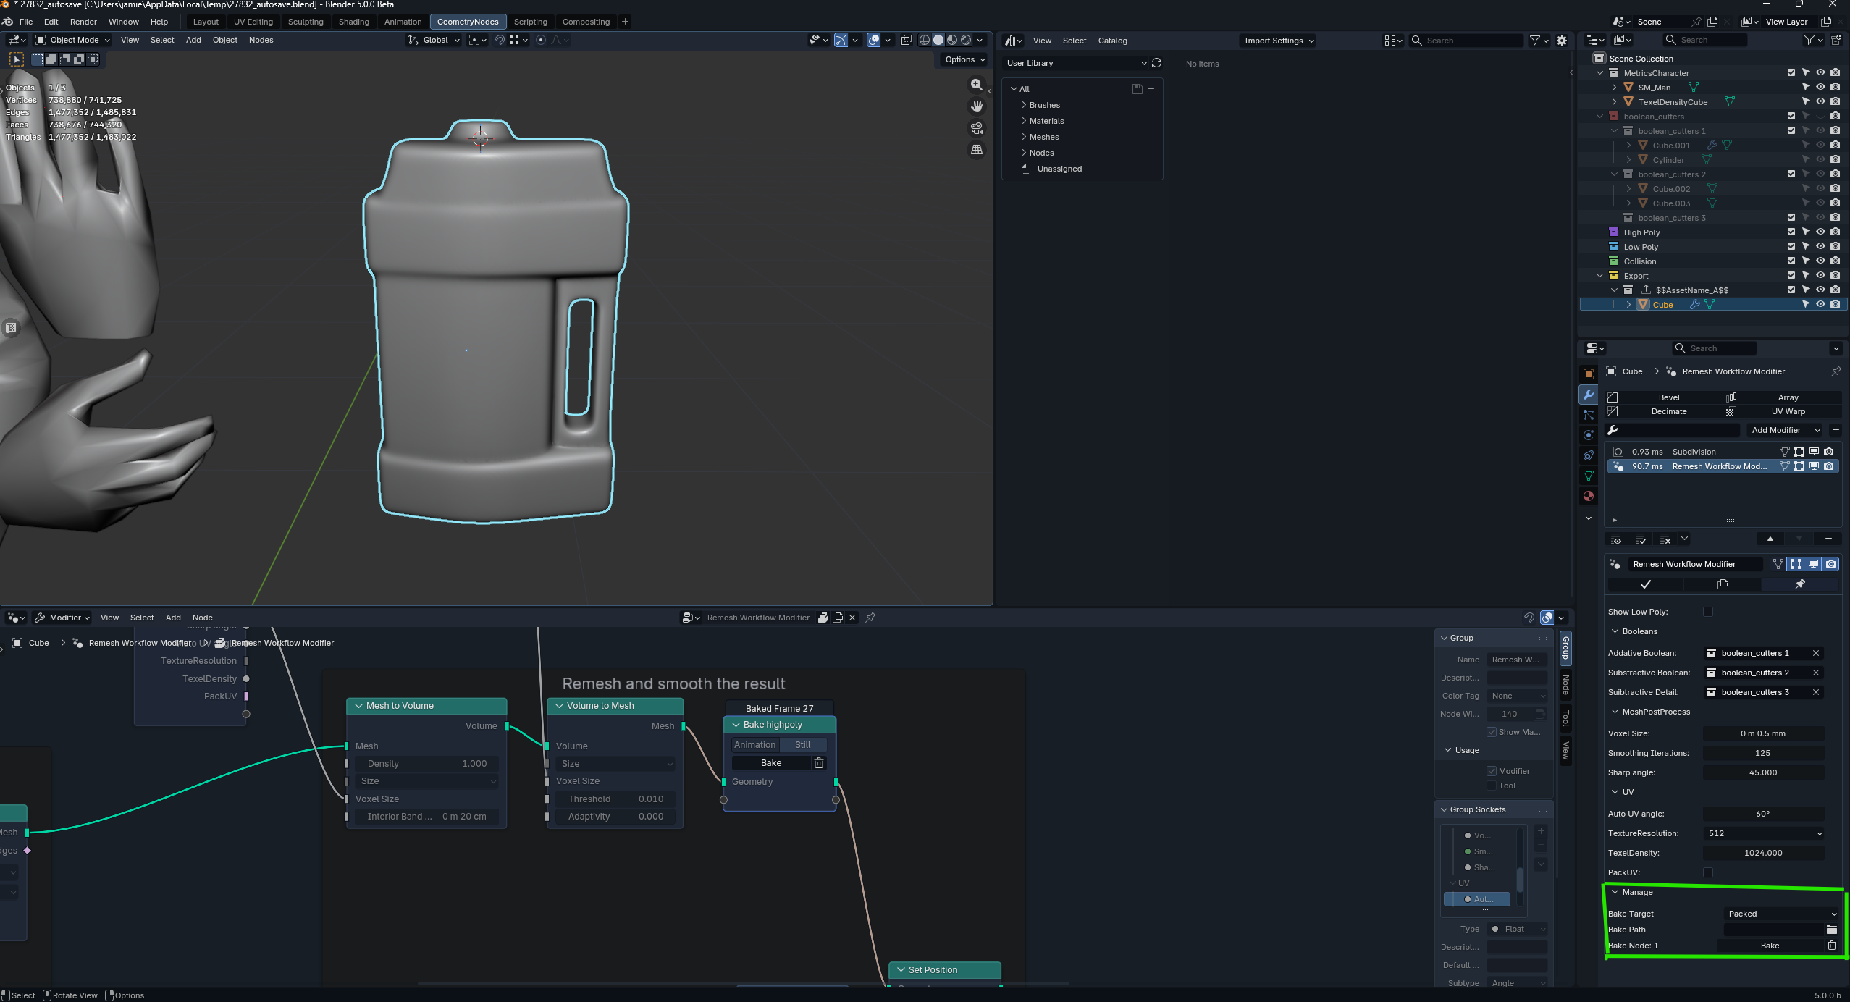Screen dimensions: 1850x1002
Task: Switch to the Shading workspace tab
Action: click(353, 22)
